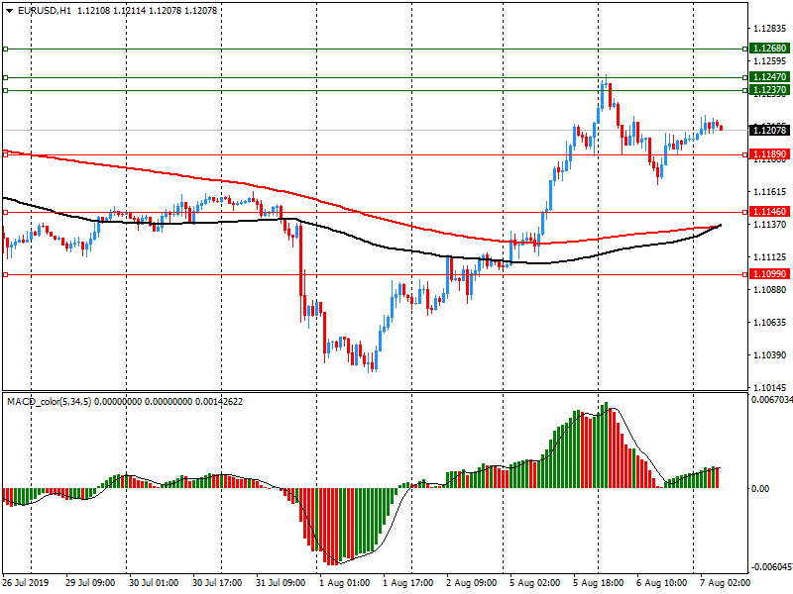Select the red 1.10990 price label

770,274
